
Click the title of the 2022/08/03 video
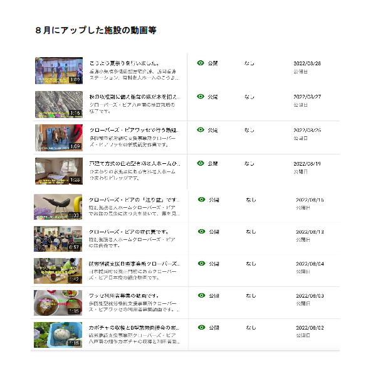point(123,296)
